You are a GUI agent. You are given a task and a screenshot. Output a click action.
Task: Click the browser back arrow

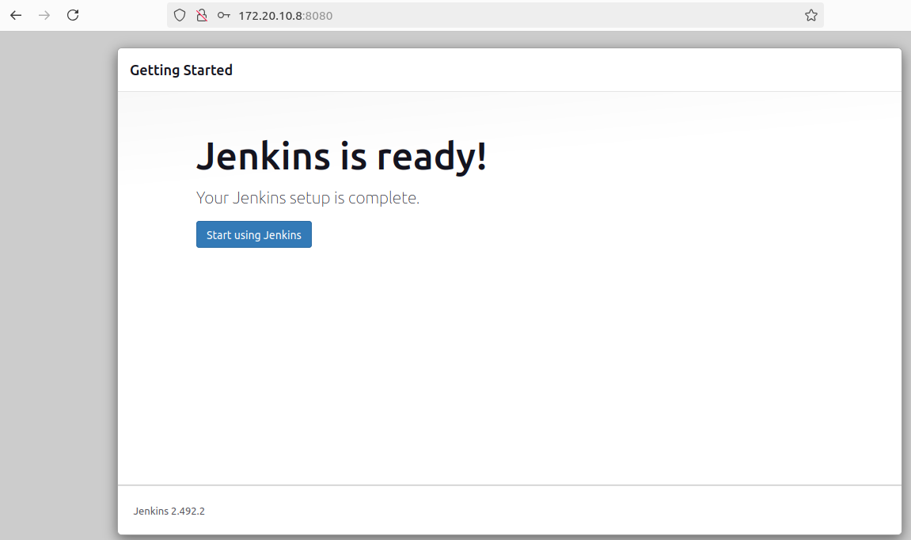pos(16,15)
